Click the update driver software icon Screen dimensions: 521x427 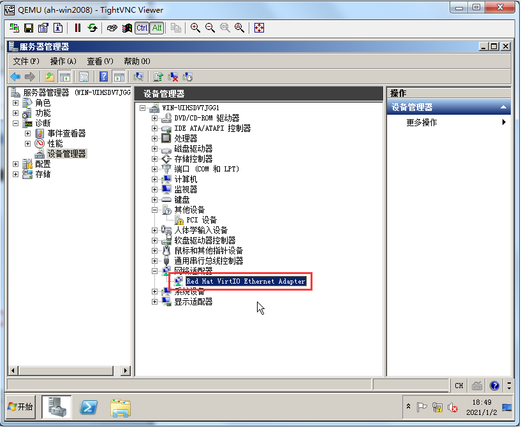(158, 76)
